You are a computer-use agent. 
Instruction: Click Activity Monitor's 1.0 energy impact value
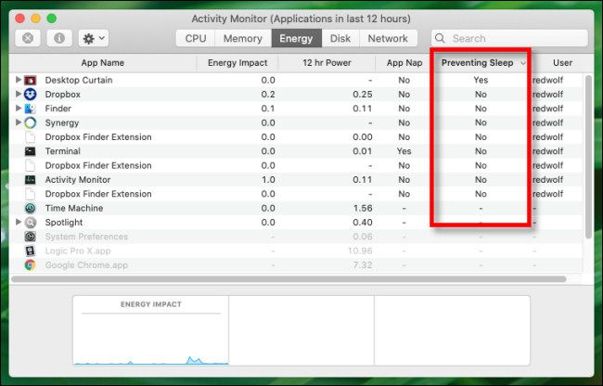click(268, 179)
